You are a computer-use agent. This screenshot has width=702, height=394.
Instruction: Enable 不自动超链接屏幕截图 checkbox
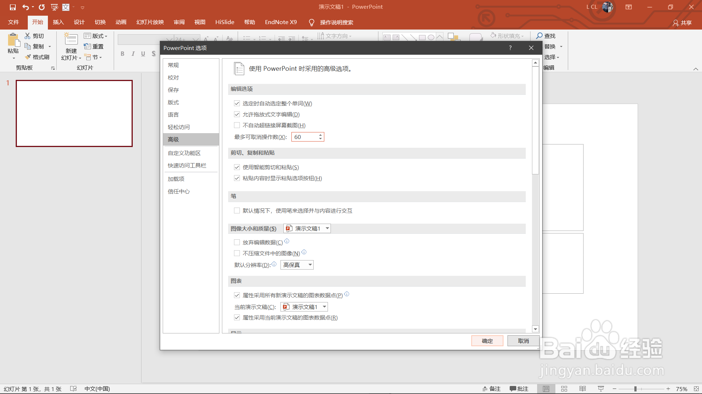tap(237, 125)
